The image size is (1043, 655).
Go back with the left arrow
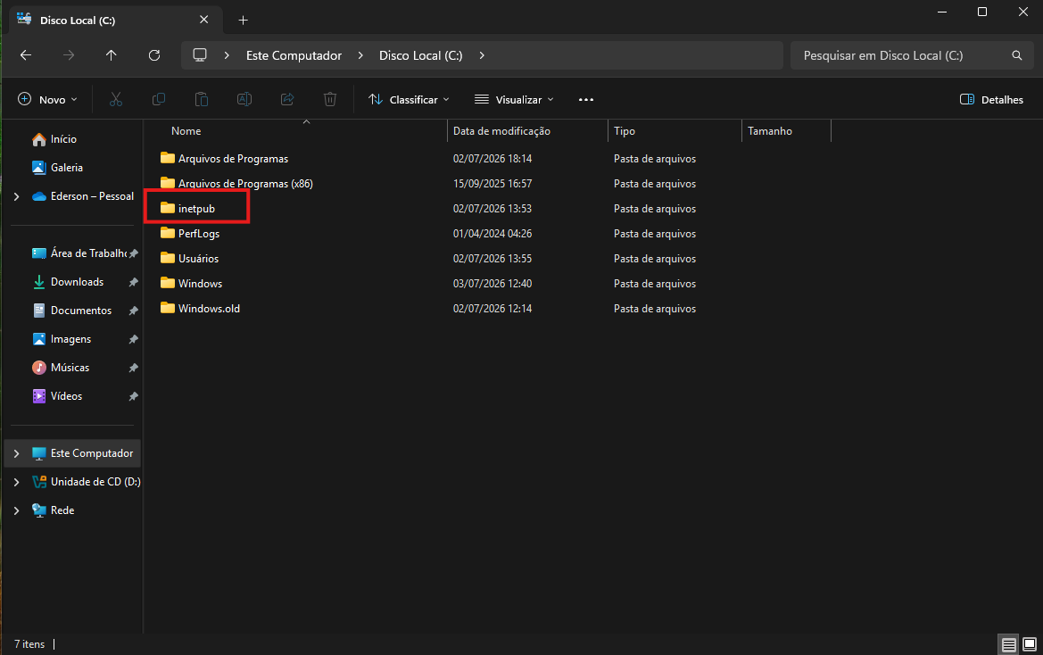(26, 55)
